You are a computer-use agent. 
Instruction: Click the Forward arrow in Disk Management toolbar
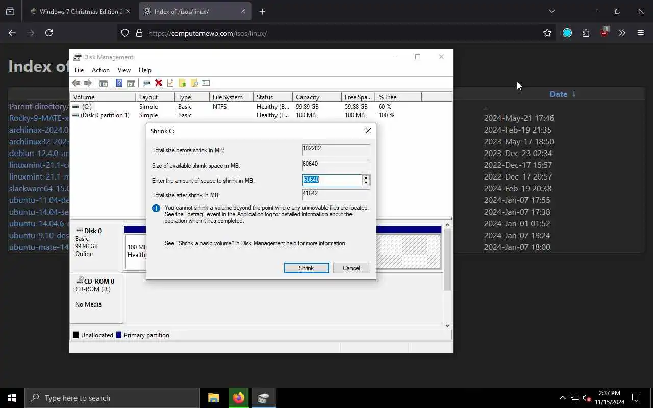point(88,83)
